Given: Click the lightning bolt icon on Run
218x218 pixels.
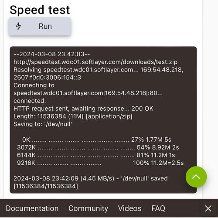Looking at the screenshot, I should coord(18,26).
